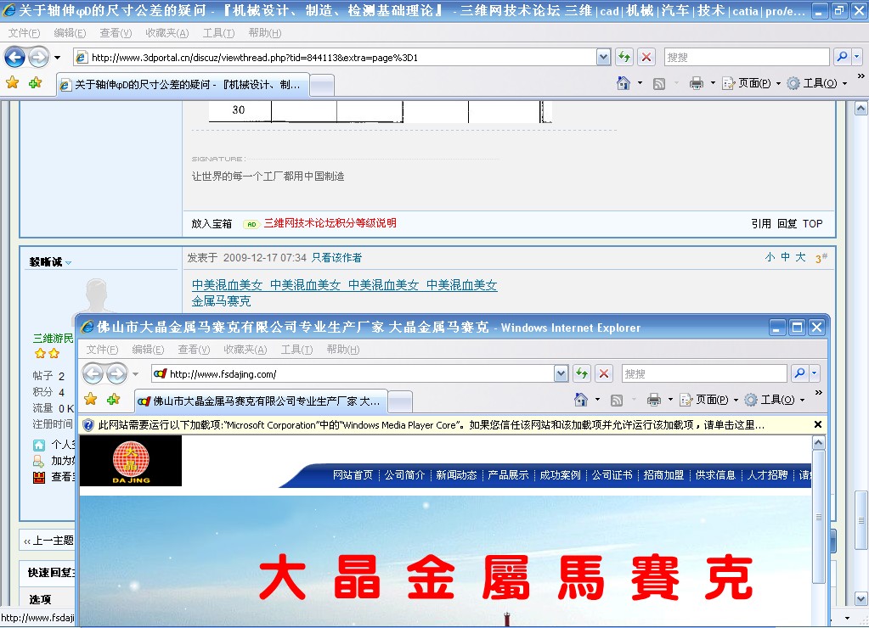The width and height of the screenshot is (869, 628).
Task: Click scroll up arrow in forum window
Action: [x=861, y=108]
